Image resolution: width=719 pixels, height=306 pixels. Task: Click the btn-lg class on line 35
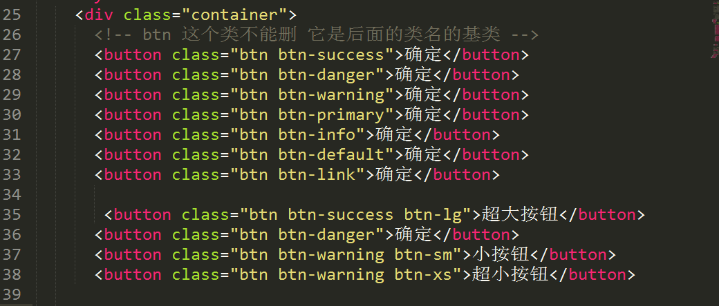click(433, 214)
